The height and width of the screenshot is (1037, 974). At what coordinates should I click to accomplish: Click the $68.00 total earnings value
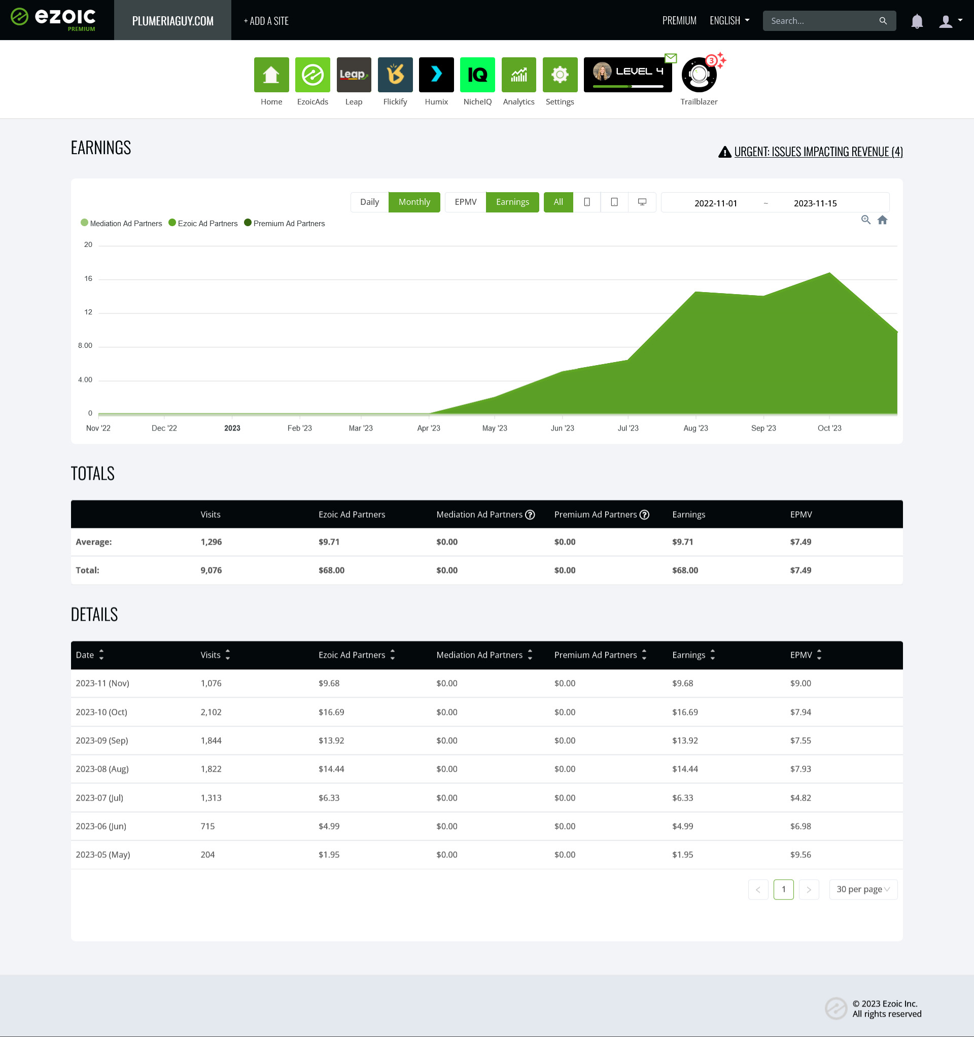pyautogui.click(x=685, y=570)
